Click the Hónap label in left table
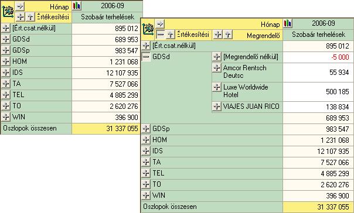 (x=59, y=7)
